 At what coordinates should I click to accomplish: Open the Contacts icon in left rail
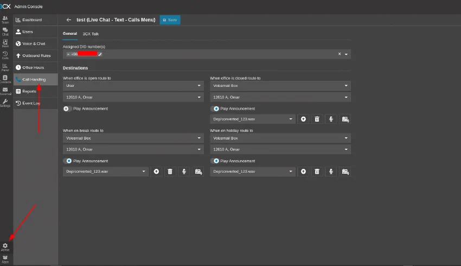pyautogui.click(x=5, y=79)
